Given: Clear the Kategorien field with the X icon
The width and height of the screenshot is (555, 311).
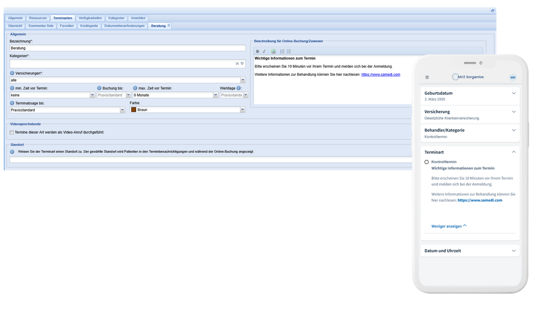Looking at the screenshot, I should (237, 64).
